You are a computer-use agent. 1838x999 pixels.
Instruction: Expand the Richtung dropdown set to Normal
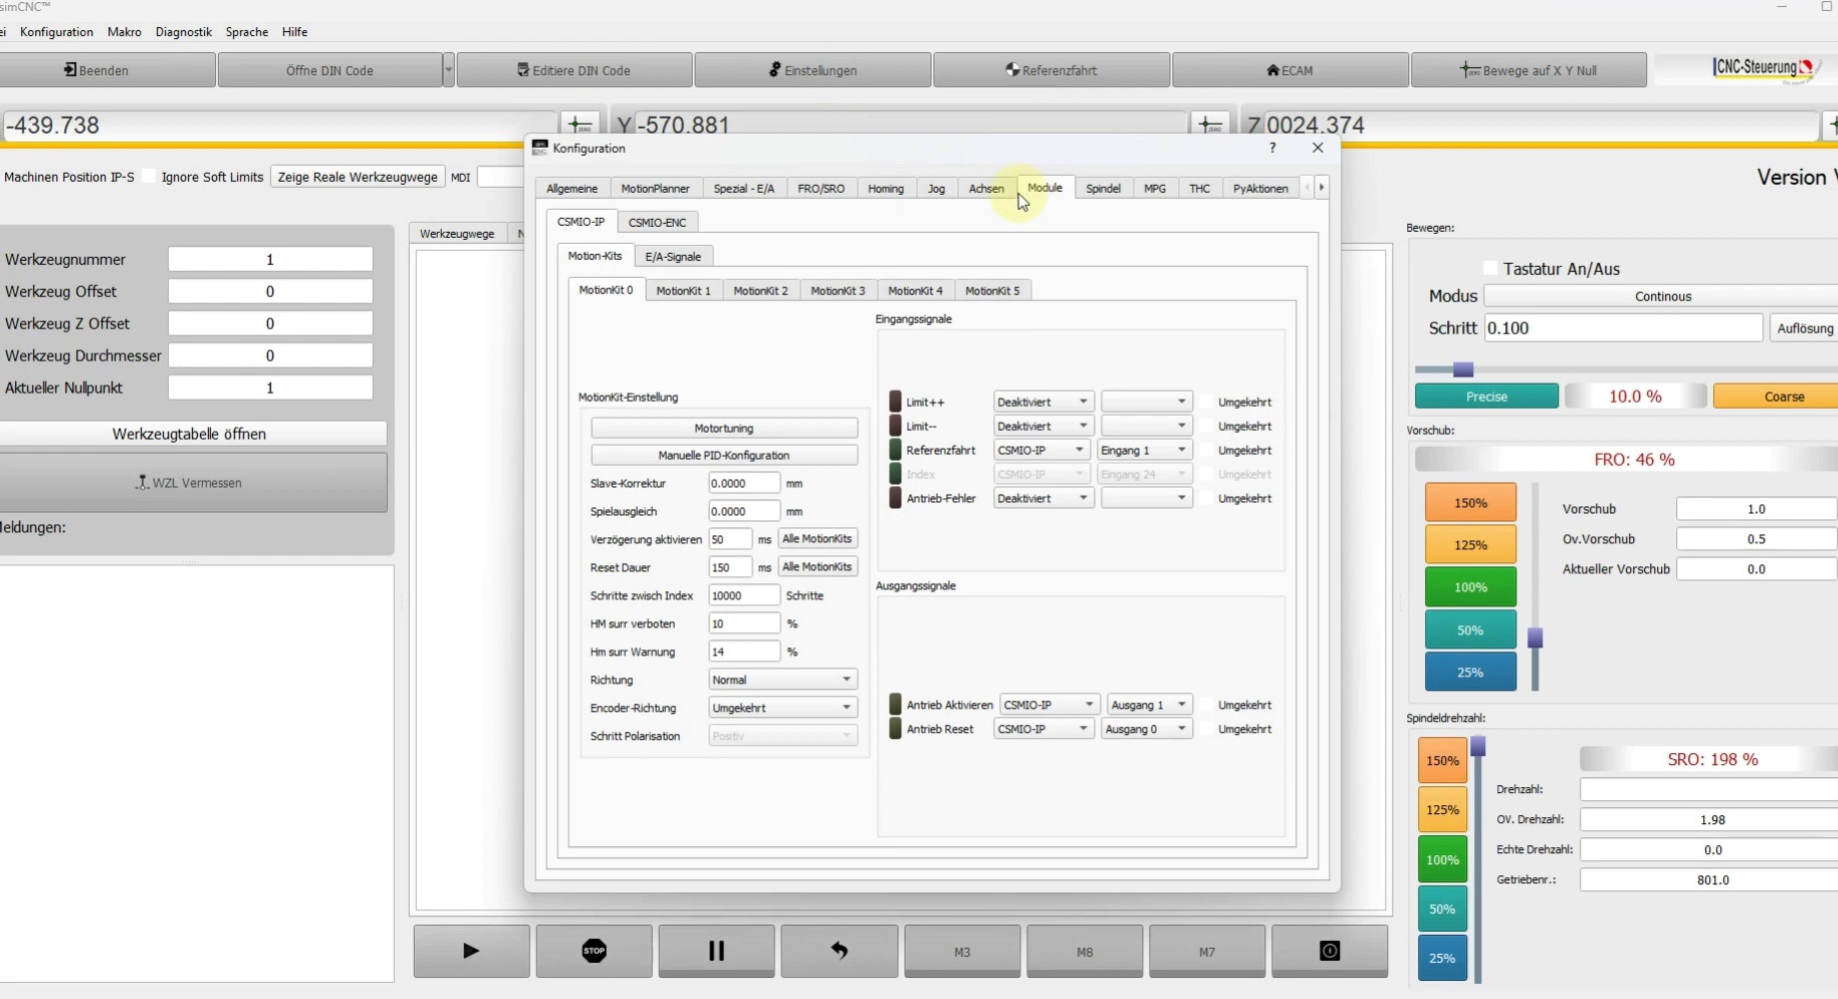coord(782,680)
